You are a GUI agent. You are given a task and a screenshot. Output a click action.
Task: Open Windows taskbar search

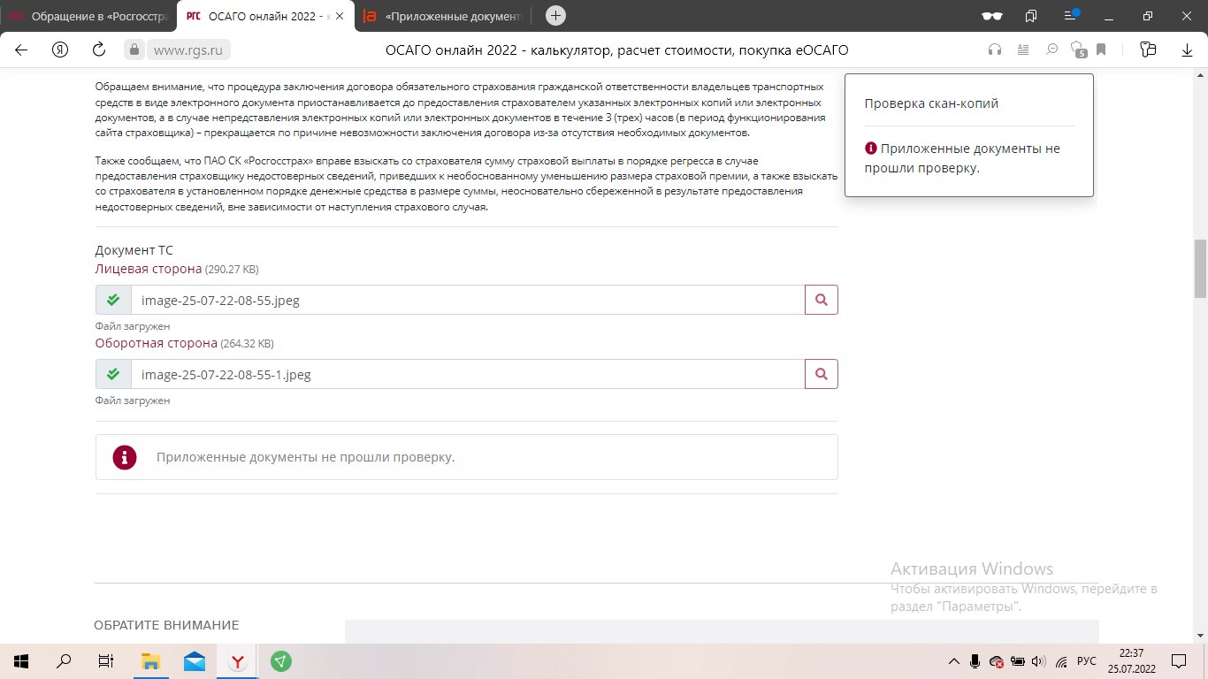point(64,660)
